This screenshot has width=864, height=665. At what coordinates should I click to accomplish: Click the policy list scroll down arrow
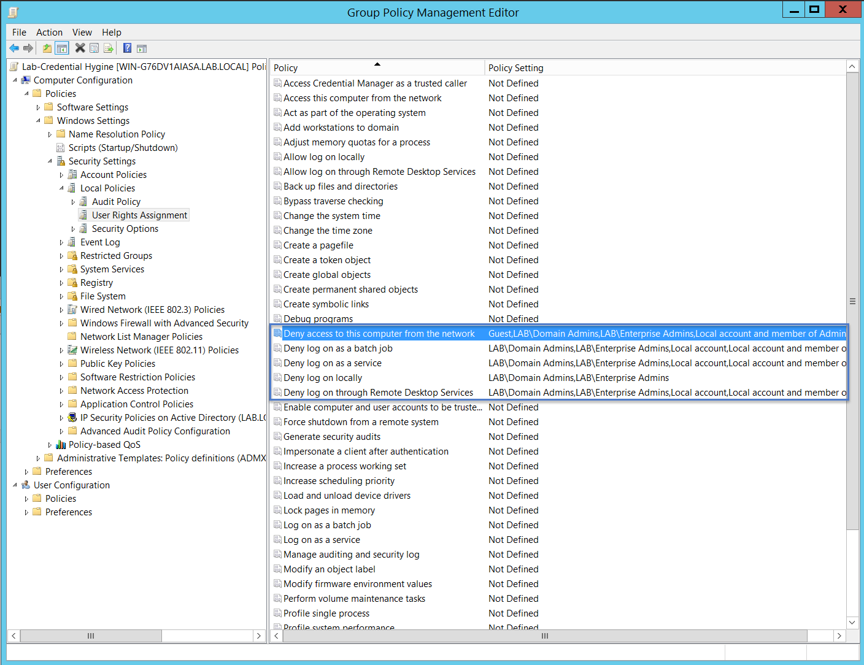pos(852,623)
